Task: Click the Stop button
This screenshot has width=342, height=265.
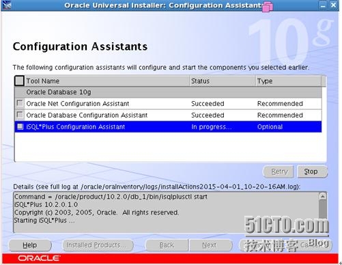Action: [312, 171]
